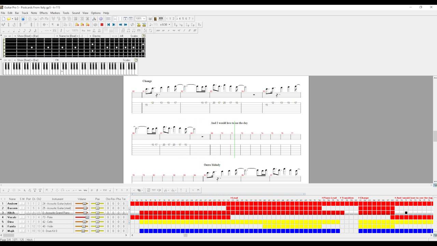This screenshot has width=437, height=246.
Task: Click Scales button in fretboard panel
Action: click(134, 36)
